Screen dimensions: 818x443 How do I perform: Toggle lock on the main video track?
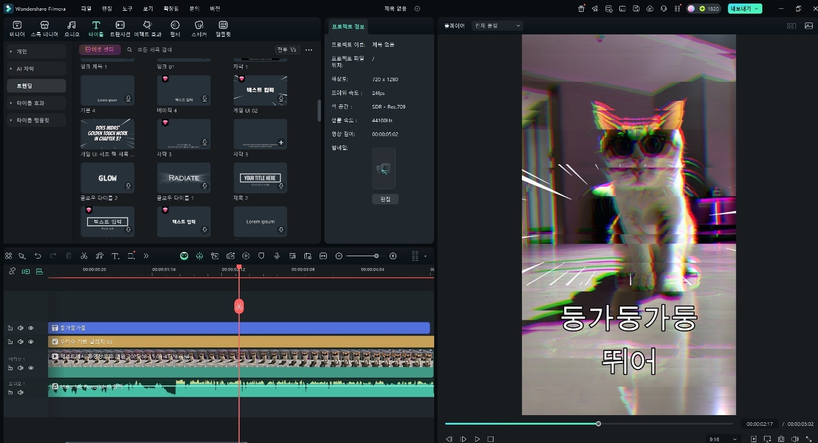point(10,368)
